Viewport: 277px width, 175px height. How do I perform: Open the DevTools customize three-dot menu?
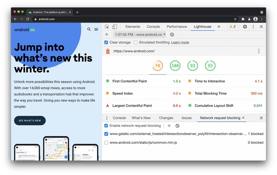click(x=253, y=26)
